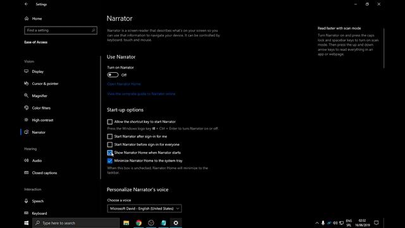This screenshot has height=228, width=405.
Task: Click the back arrow in Settings title bar
Action: click(x=26, y=4)
